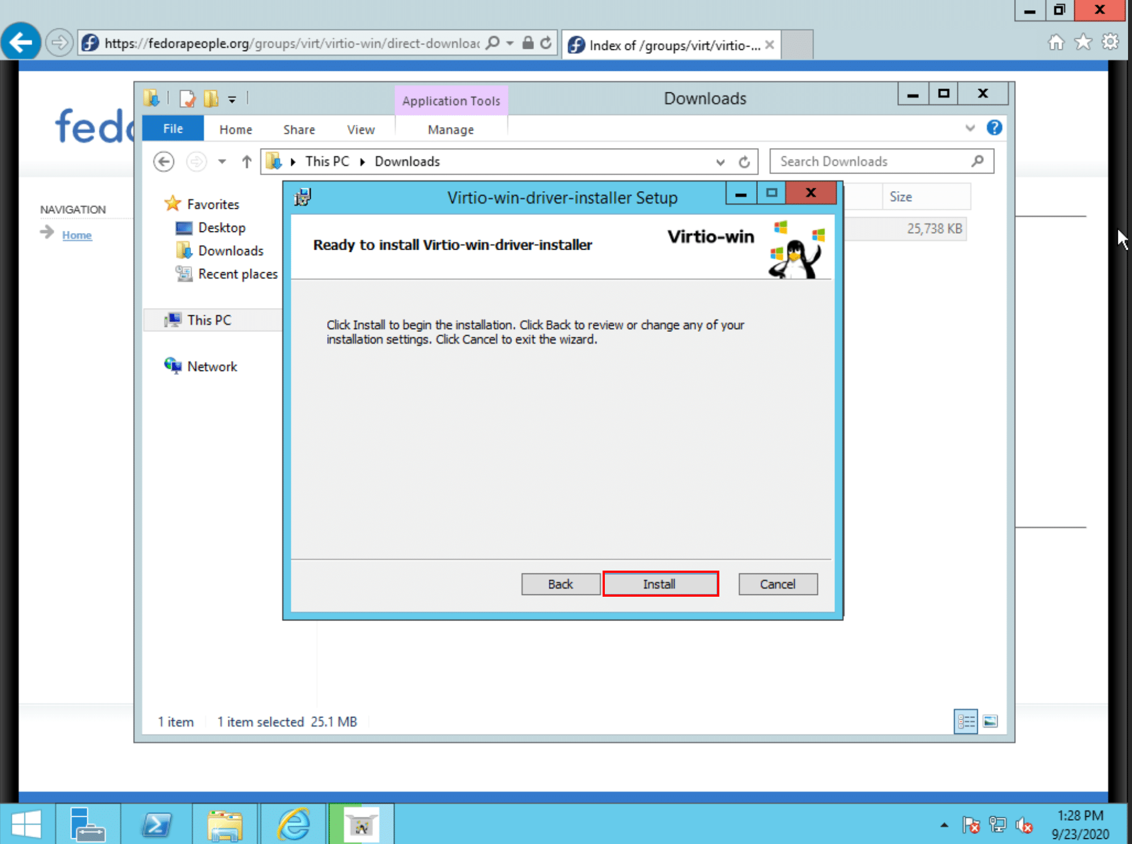The height and width of the screenshot is (844, 1132).
Task: Launch PowerShell from the taskbar
Action: (x=156, y=824)
